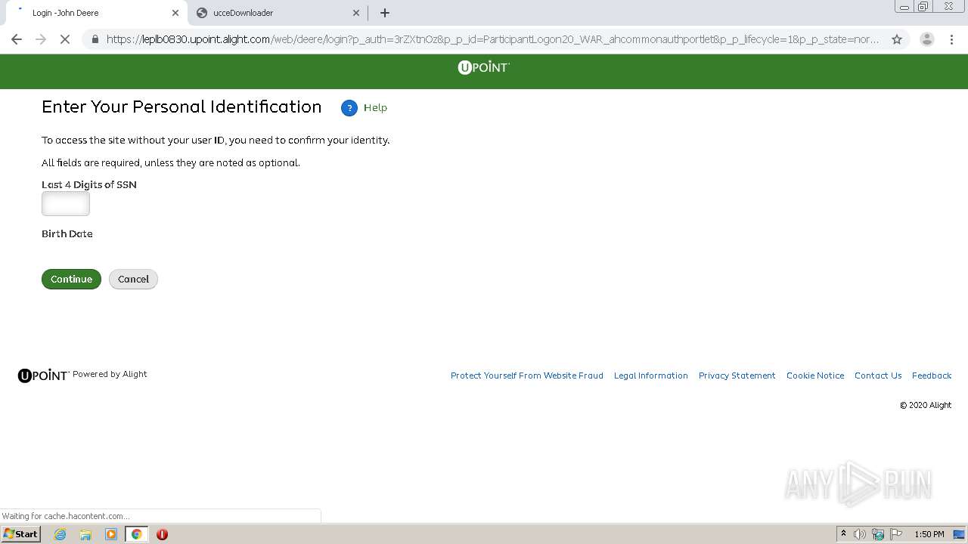Open a new browser tab

pyautogui.click(x=385, y=13)
